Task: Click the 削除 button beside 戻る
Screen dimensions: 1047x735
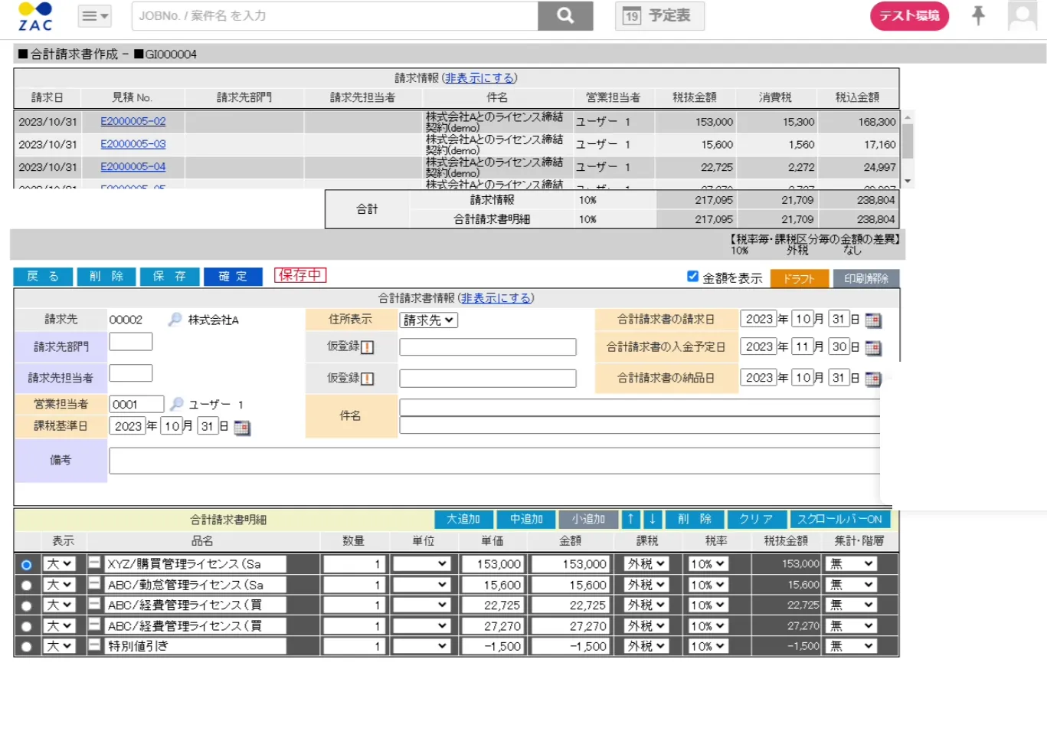Action: click(106, 277)
